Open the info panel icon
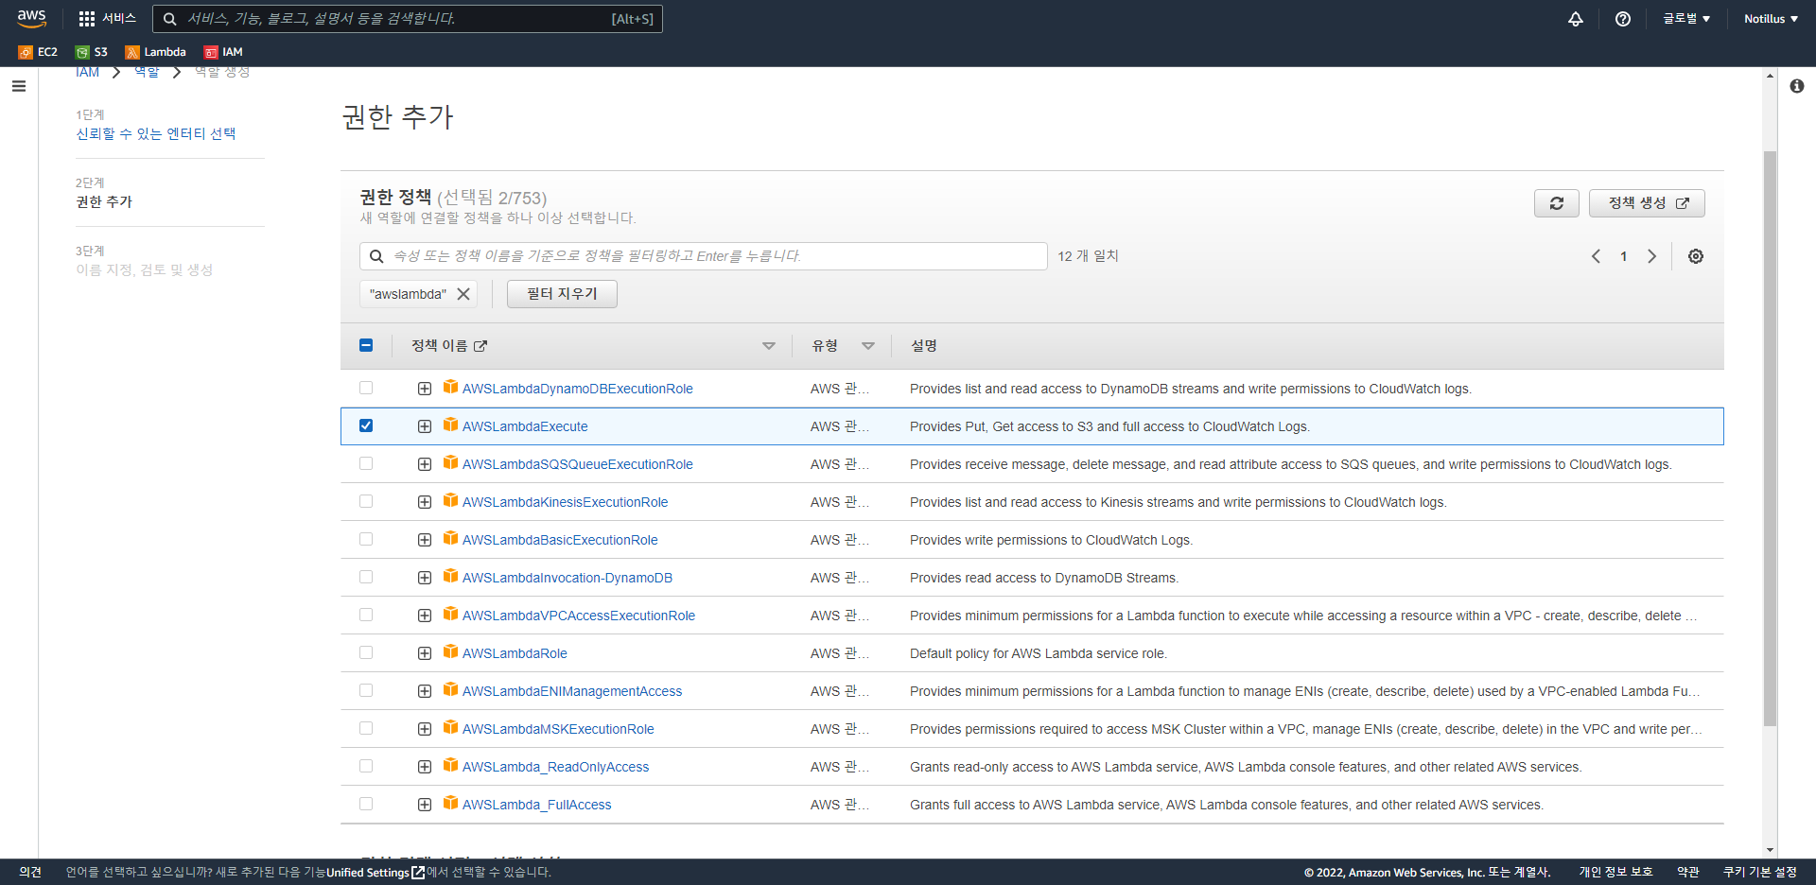 pyautogui.click(x=1797, y=86)
